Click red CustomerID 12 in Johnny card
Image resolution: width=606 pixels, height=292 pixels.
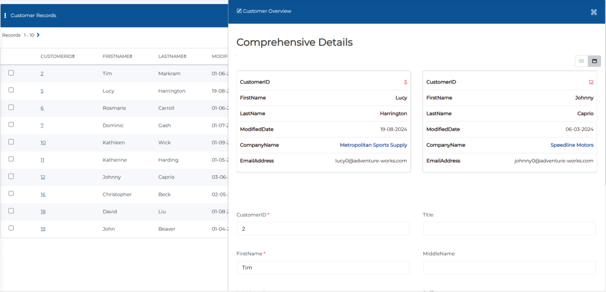tap(591, 82)
